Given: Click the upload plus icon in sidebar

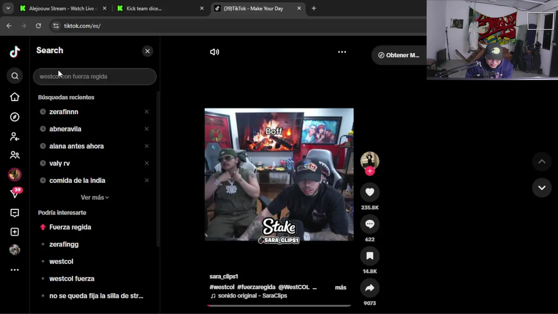Looking at the screenshot, I should pyautogui.click(x=15, y=232).
